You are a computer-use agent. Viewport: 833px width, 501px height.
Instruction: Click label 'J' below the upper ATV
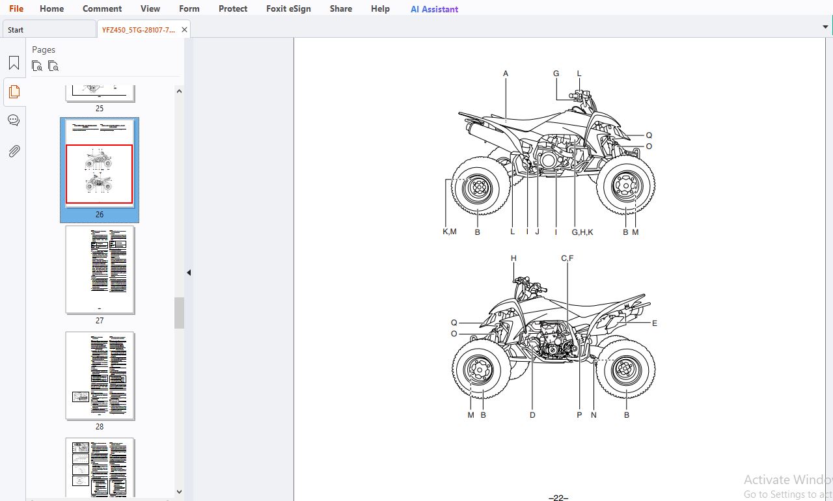pos(538,232)
